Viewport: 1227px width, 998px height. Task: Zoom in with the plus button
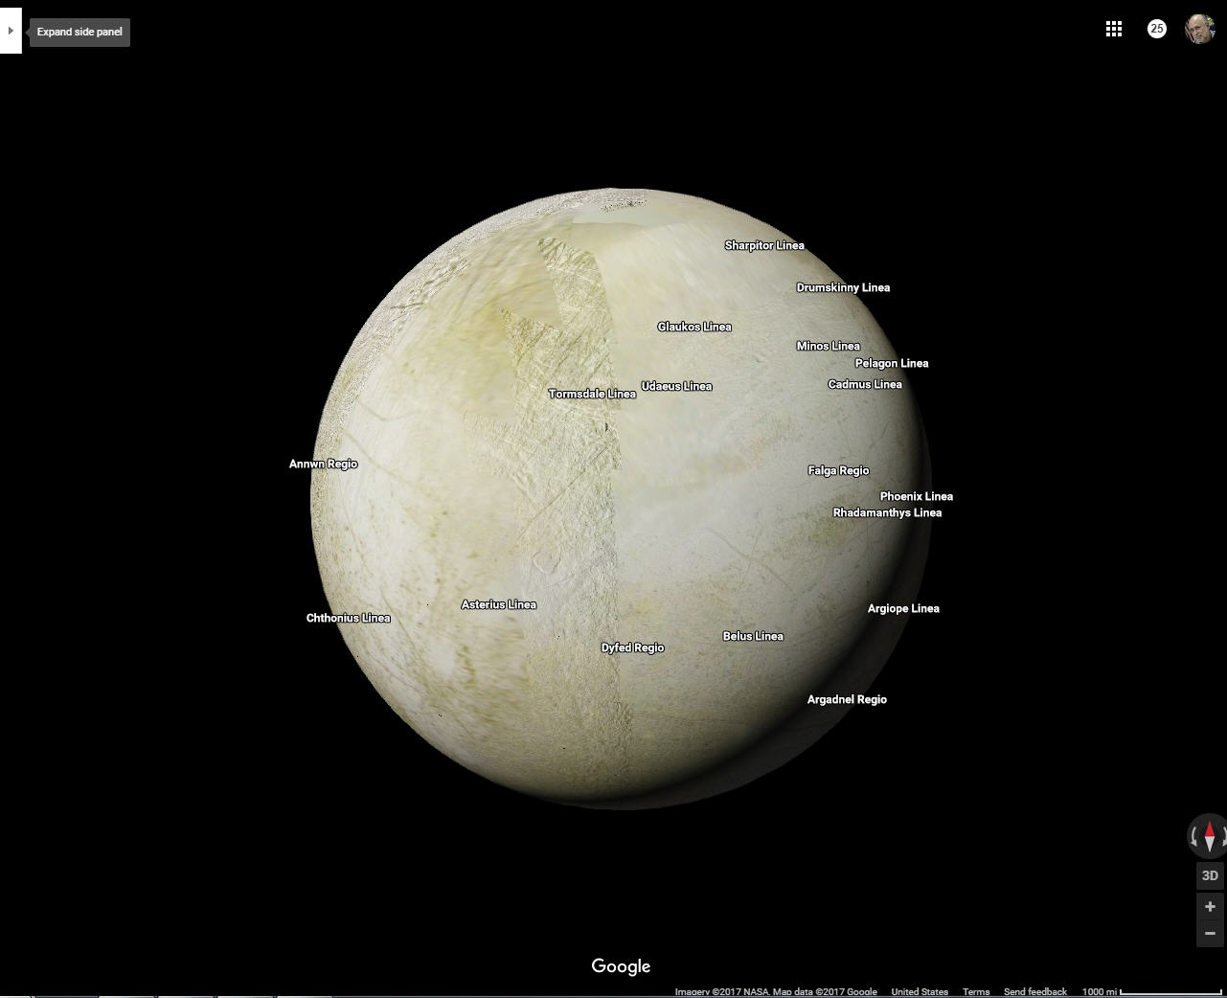[1210, 906]
